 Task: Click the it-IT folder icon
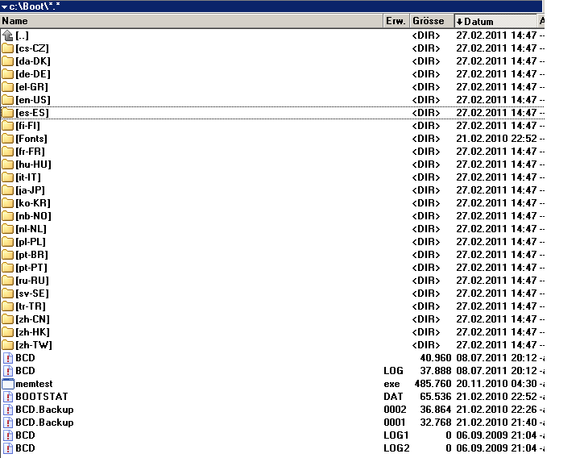pyautogui.click(x=7, y=177)
